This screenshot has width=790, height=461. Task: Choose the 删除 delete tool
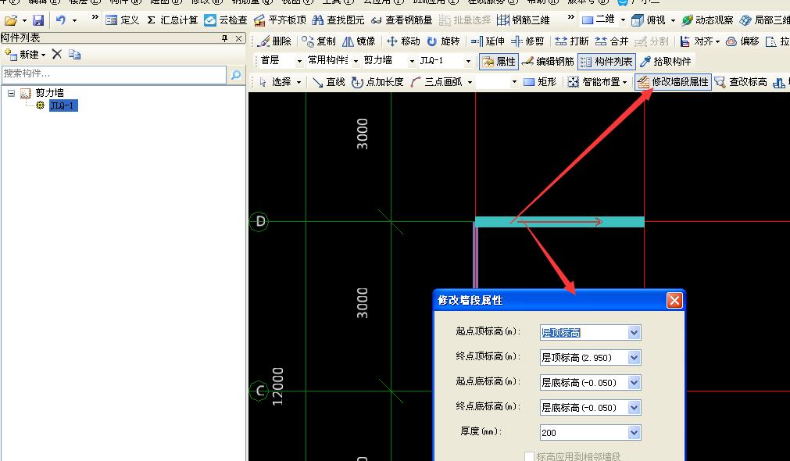point(274,41)
